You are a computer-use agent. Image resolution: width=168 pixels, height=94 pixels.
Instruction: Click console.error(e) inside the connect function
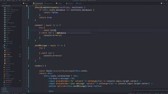click(52, 36)
